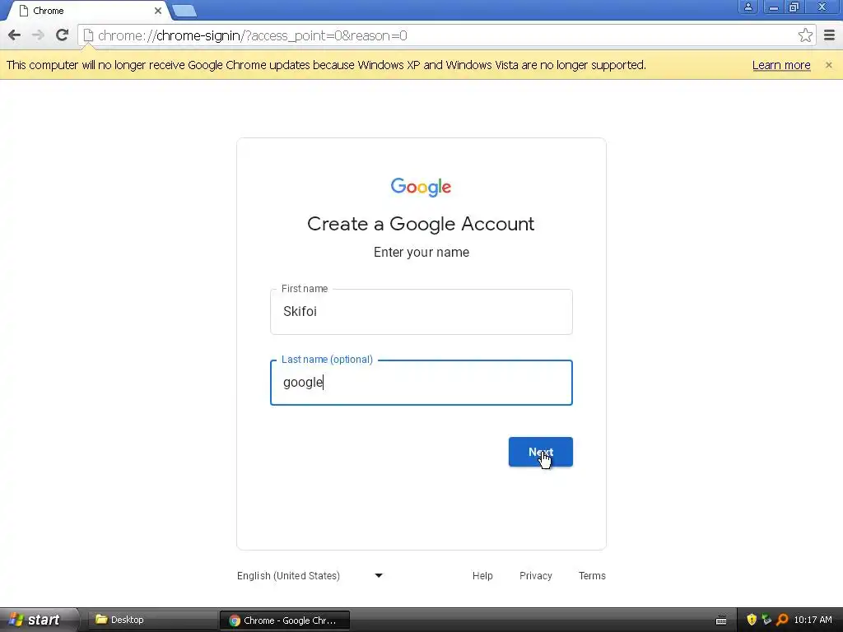Open the English (United States) language dropdown
The width and height of the screenshot is (843, 632).
[310, 575]
